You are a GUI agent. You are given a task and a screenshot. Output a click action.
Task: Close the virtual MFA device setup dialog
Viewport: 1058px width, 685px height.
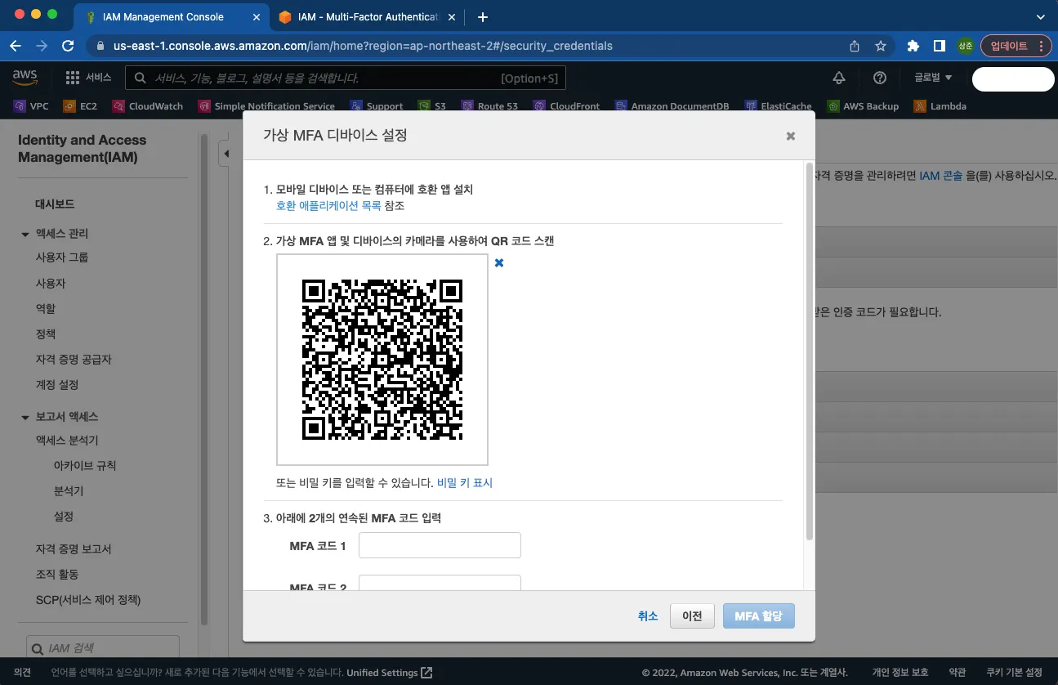pos(790,137)
